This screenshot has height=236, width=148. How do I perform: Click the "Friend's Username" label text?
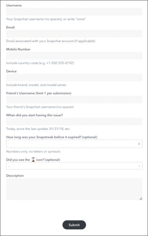click(20, 93)
